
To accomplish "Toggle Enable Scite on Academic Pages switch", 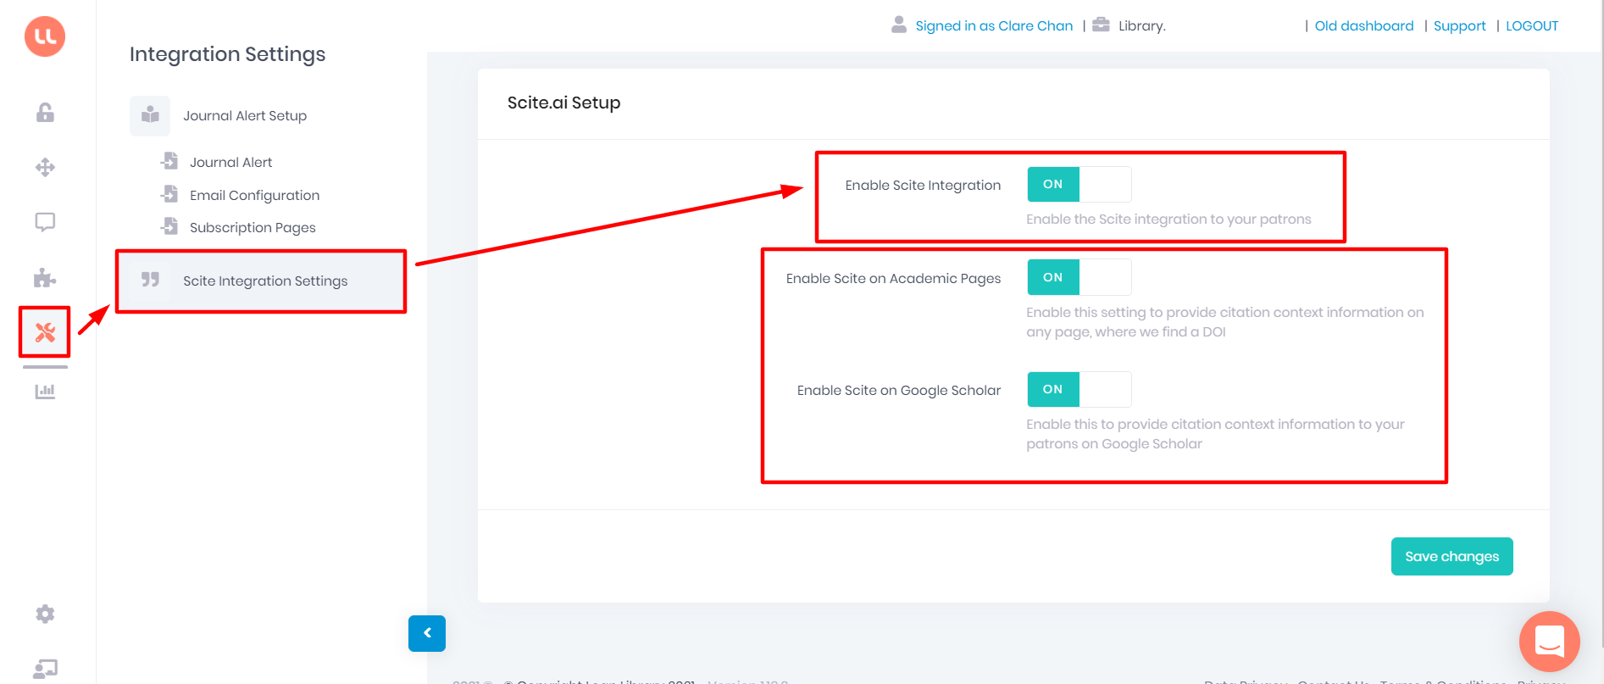I will point(1079,277).
